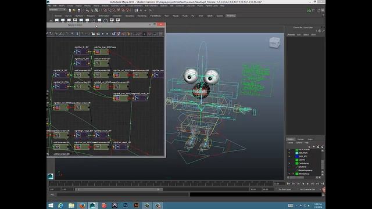This screenshot has height=209, width=372.
Task: Toggle visibility of SKELETON layer
Action: 289,153
